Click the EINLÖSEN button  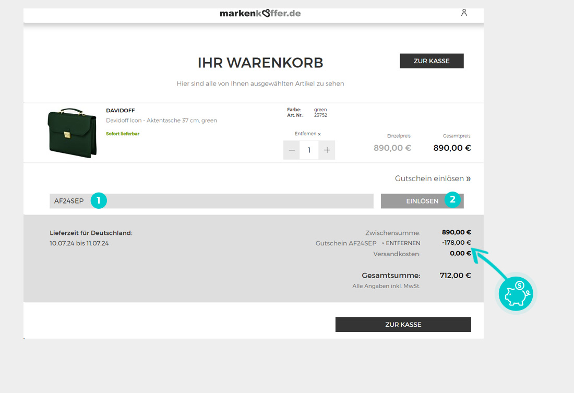[x=422, y=201]
